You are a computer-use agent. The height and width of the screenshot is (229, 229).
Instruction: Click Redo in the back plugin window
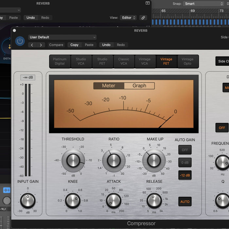coord(45,18)
